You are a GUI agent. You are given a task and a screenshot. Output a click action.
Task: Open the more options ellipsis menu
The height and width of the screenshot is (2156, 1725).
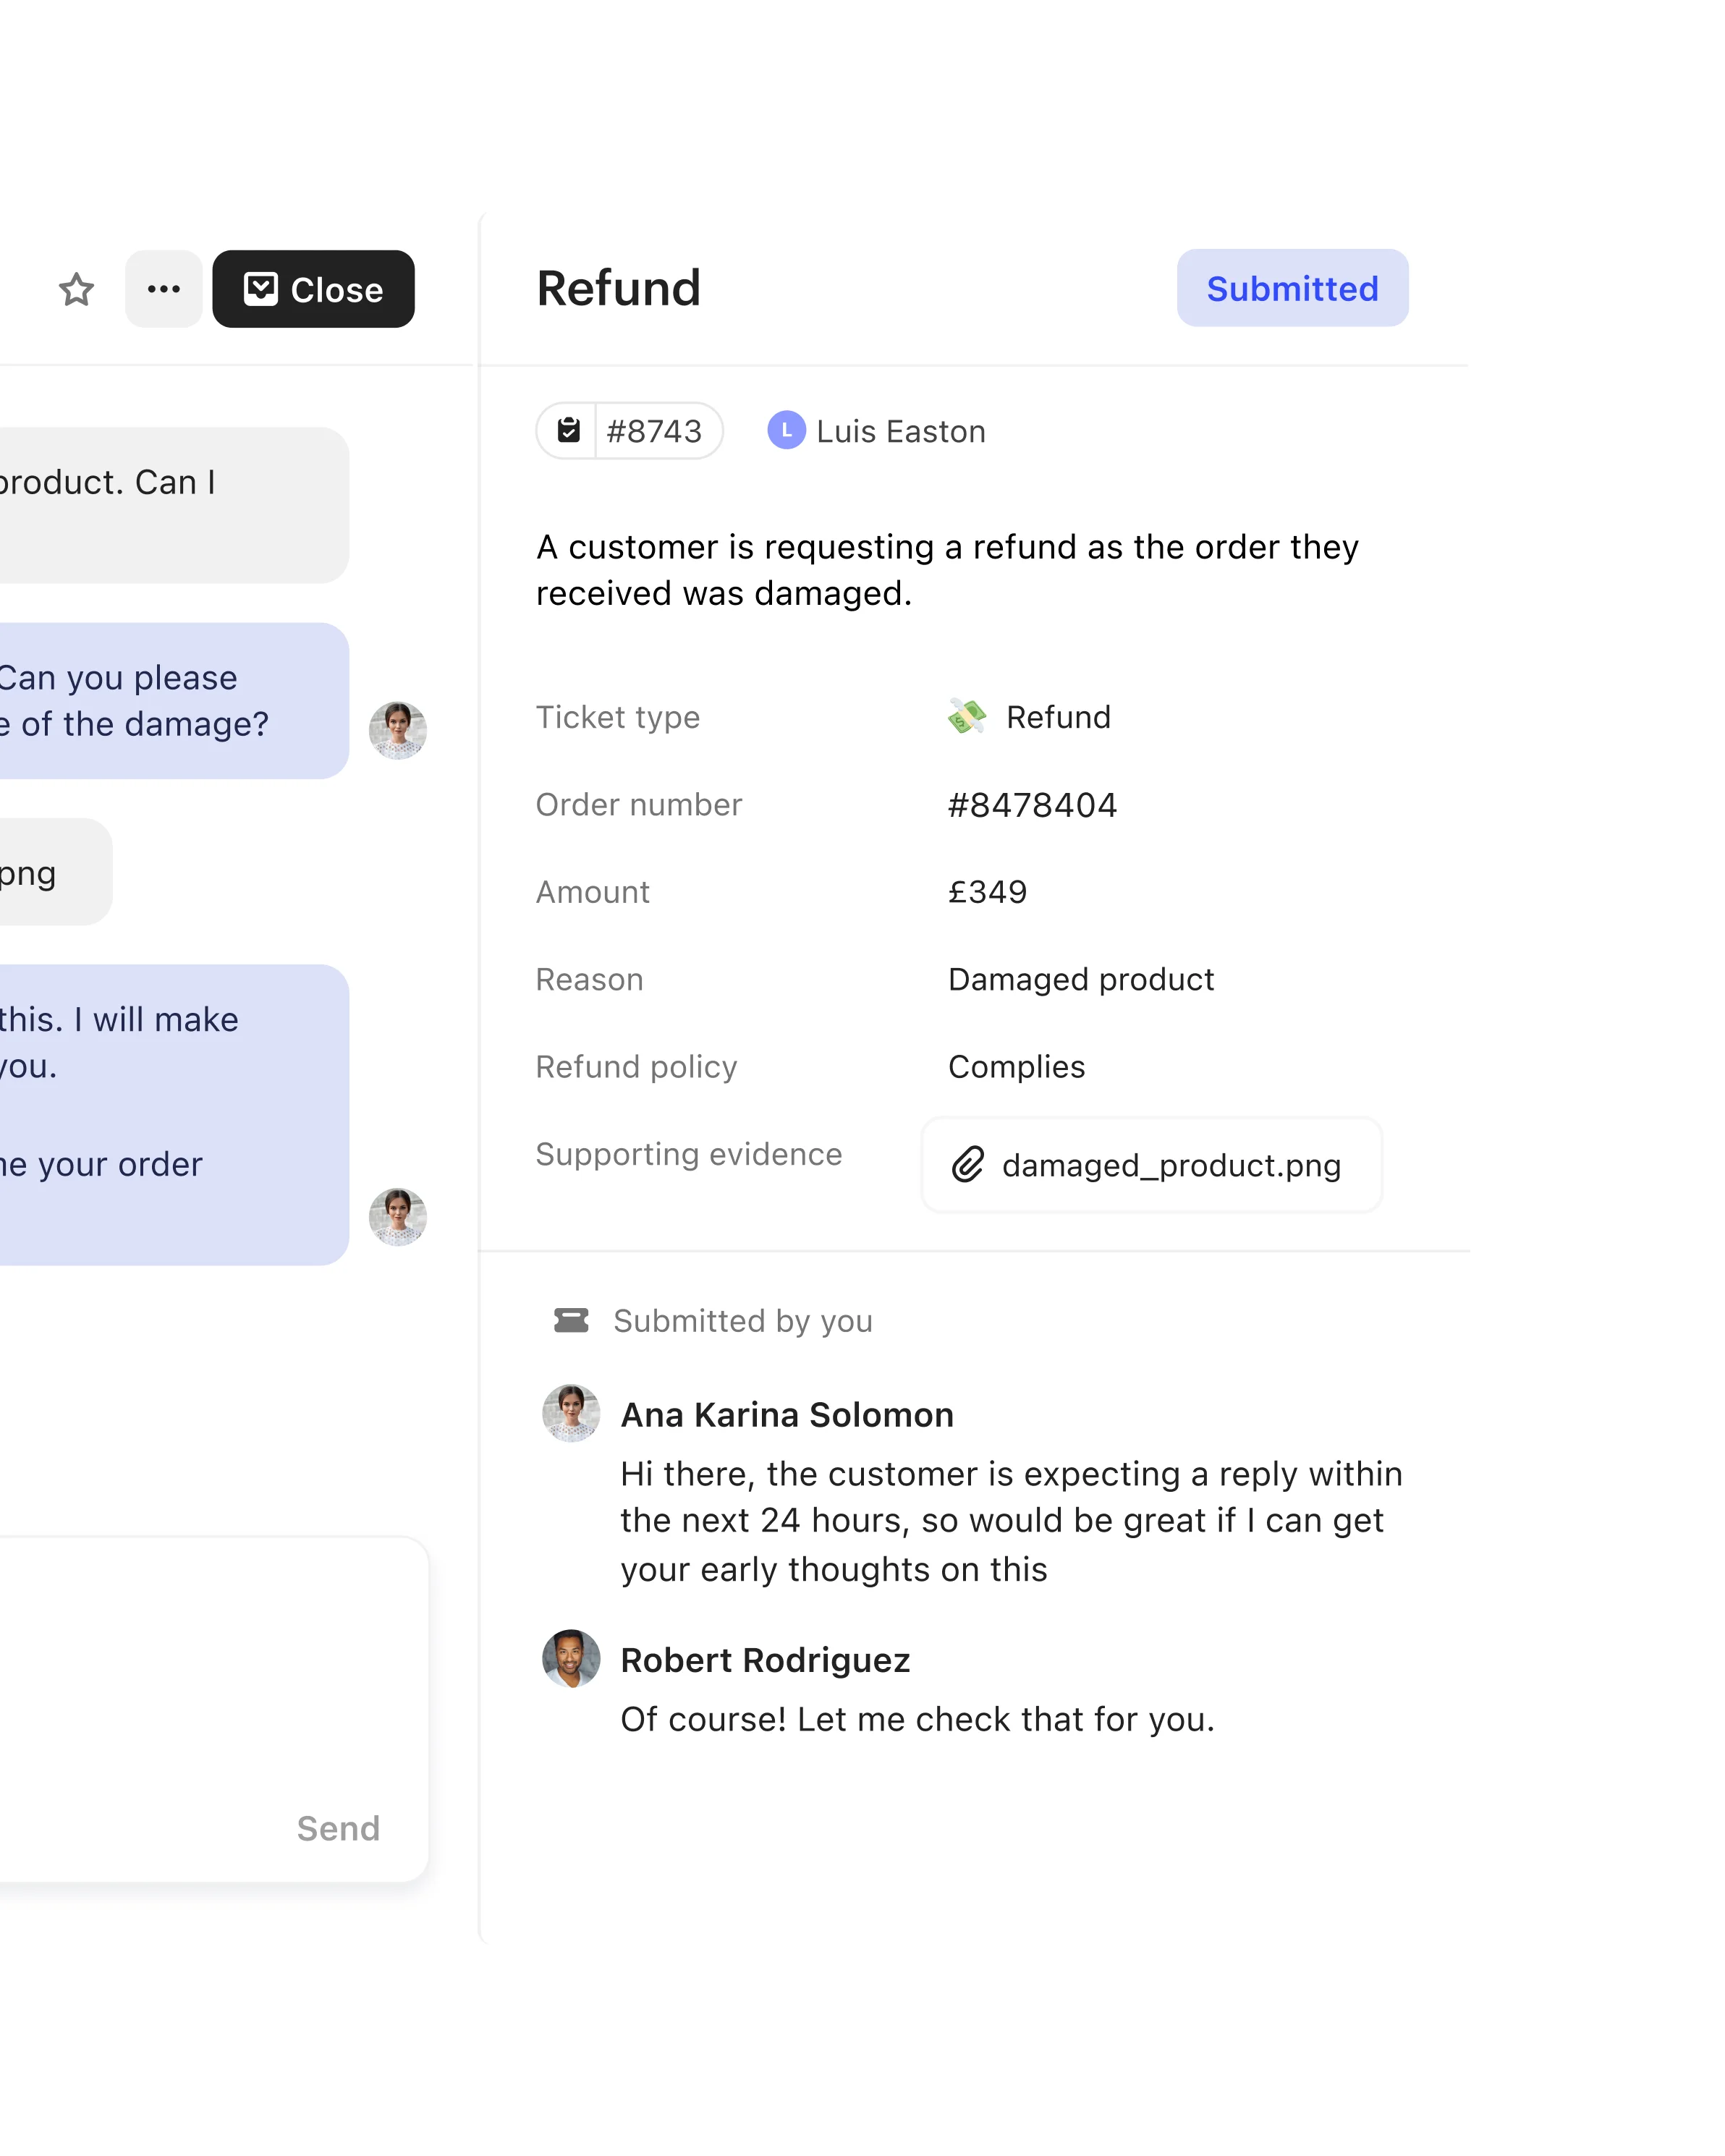point(162,289)
